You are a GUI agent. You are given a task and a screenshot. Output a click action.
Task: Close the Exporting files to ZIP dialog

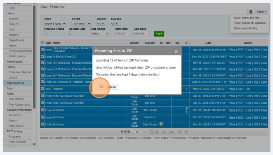click(176, 52)
